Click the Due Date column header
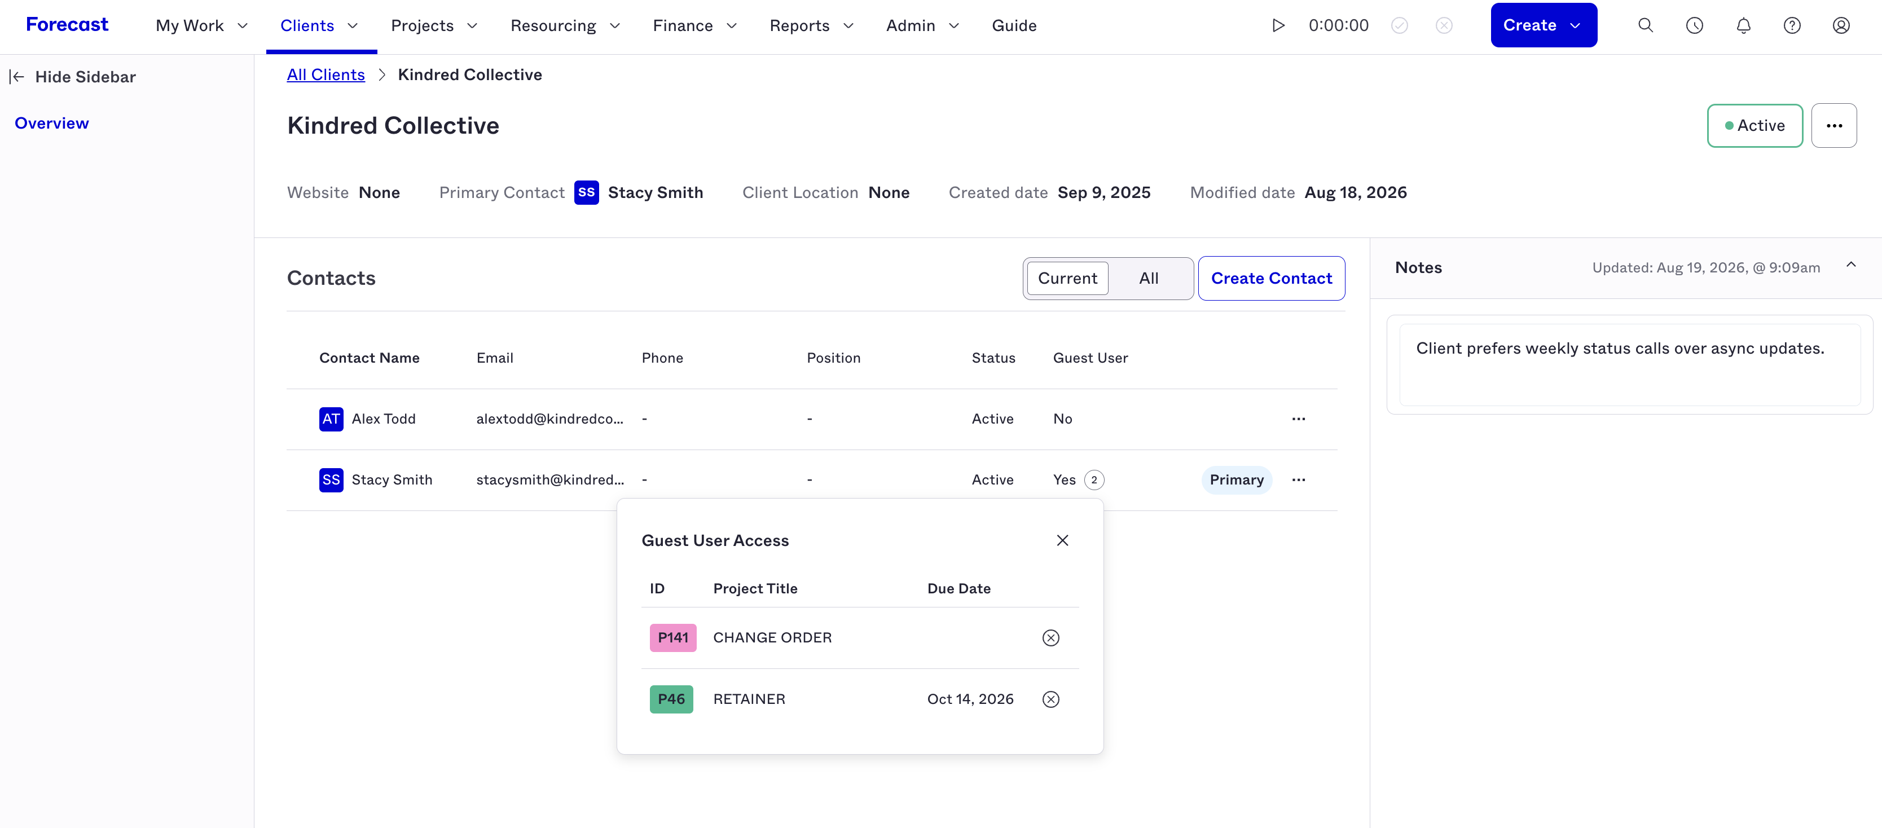 click(x=958, y=588)
